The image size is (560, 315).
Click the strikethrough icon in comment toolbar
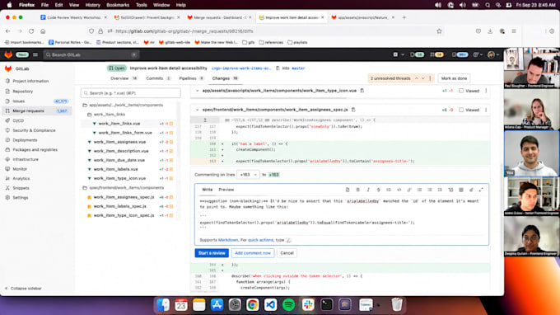click(379, 190)
